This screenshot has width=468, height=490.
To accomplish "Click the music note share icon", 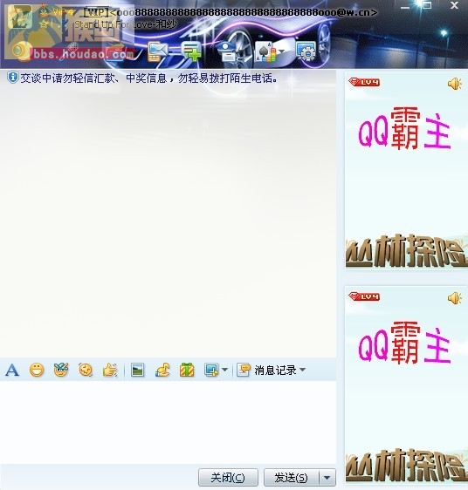I will pyautogui.click(x=162, y=370).
